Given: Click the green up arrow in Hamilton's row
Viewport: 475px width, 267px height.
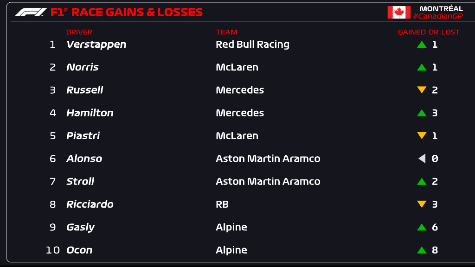Looking at the screenshot, I should click(x=422, y=113).
